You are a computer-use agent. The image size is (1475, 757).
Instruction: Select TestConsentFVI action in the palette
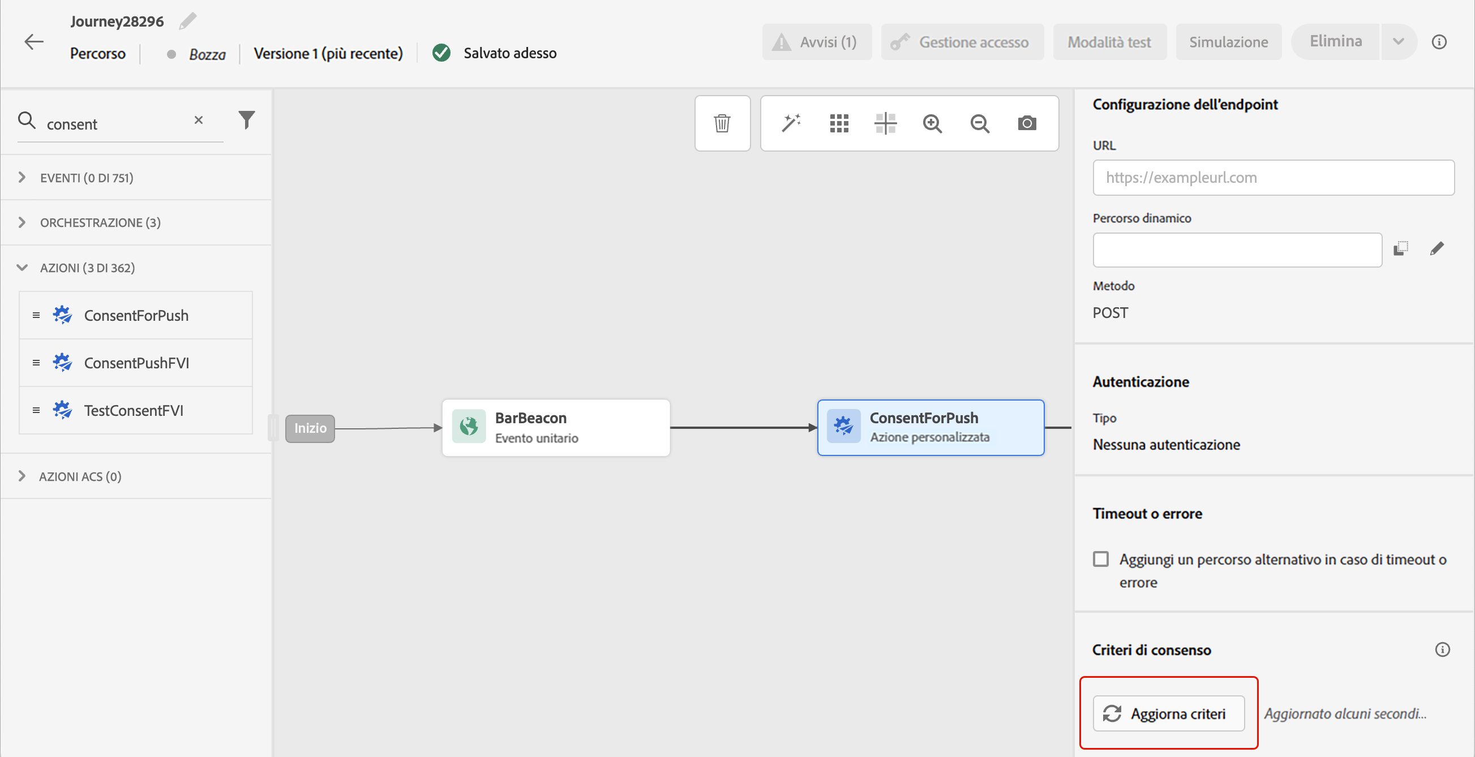click(x=134, y=410)
